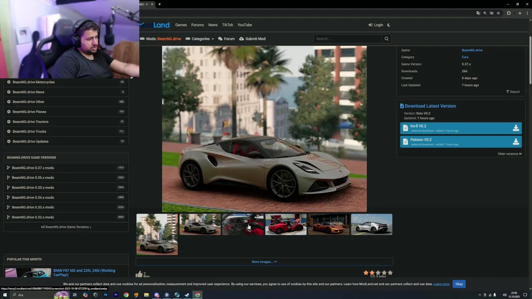Open the Windows Start menu
This screenshot has height=299, width=532.
[4, 295]
